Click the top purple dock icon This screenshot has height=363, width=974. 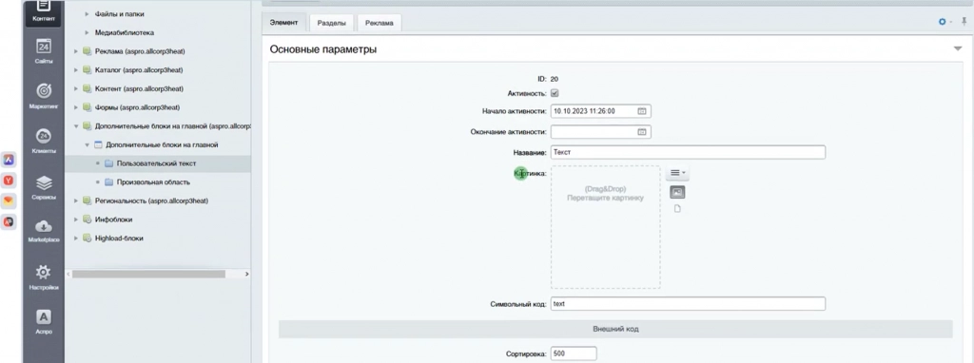tap(9, 160)
